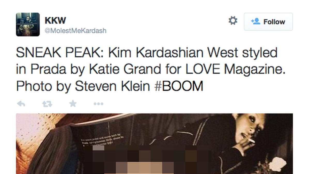Open the @MolestMeKardash handle link

[75, 31]
